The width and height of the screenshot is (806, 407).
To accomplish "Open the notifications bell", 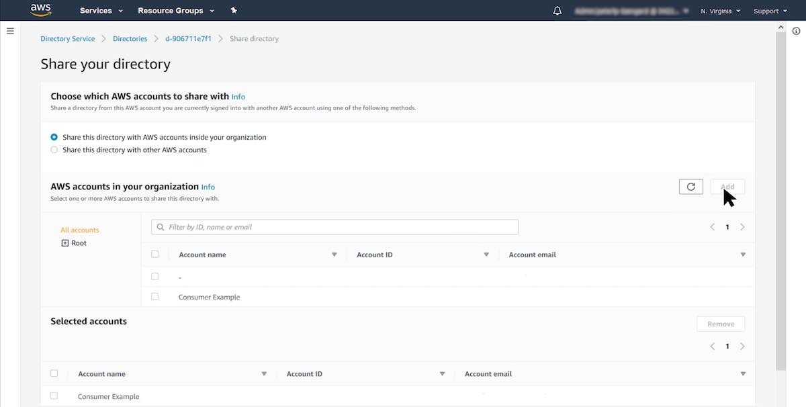I will (557, 11).
